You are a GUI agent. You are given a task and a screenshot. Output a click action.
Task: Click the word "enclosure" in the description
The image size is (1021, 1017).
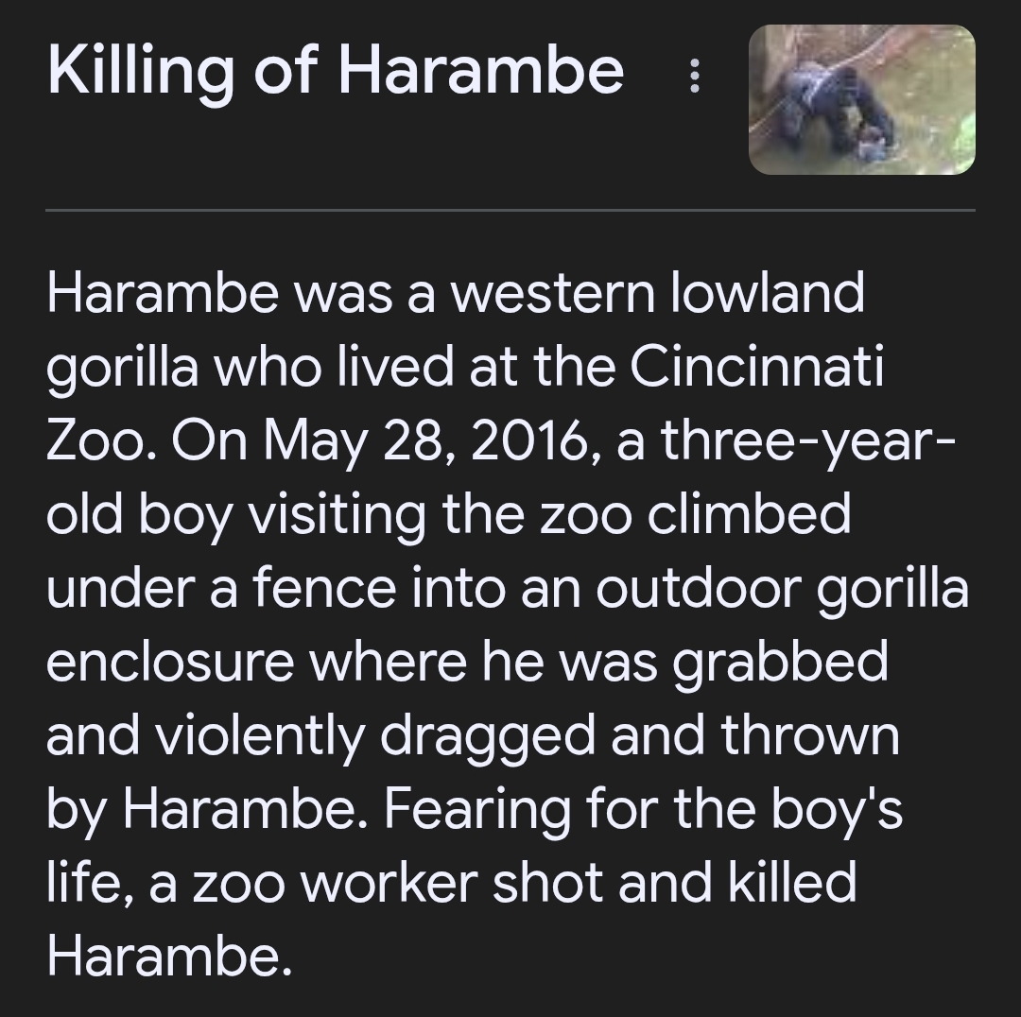point(170,662)
